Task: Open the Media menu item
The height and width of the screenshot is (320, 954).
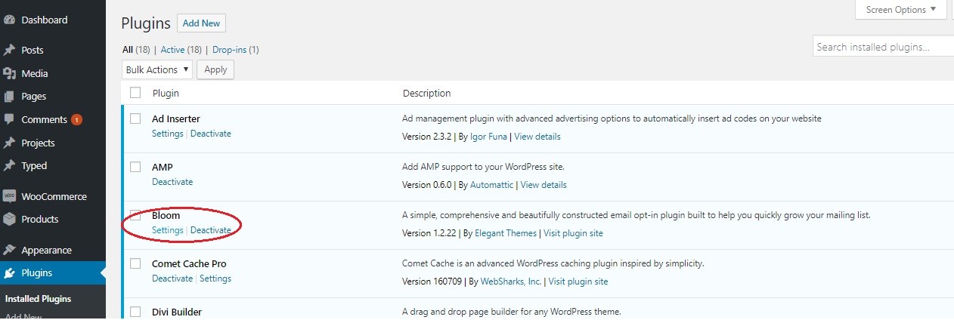Action: 35,73
